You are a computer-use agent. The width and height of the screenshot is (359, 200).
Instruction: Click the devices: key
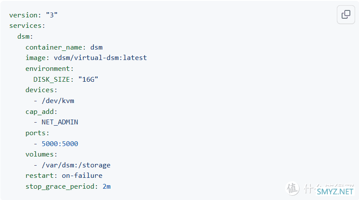(41, 90)
